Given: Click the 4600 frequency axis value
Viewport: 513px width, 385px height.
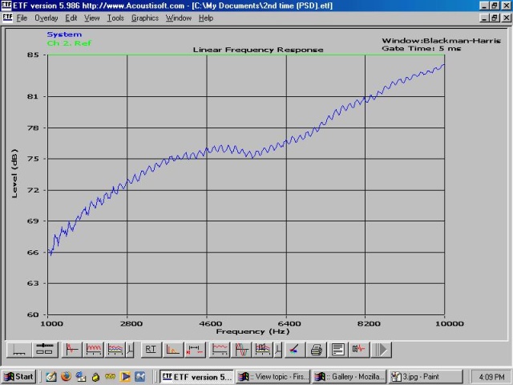Looking at the screenshot, I should coord(210,324).
